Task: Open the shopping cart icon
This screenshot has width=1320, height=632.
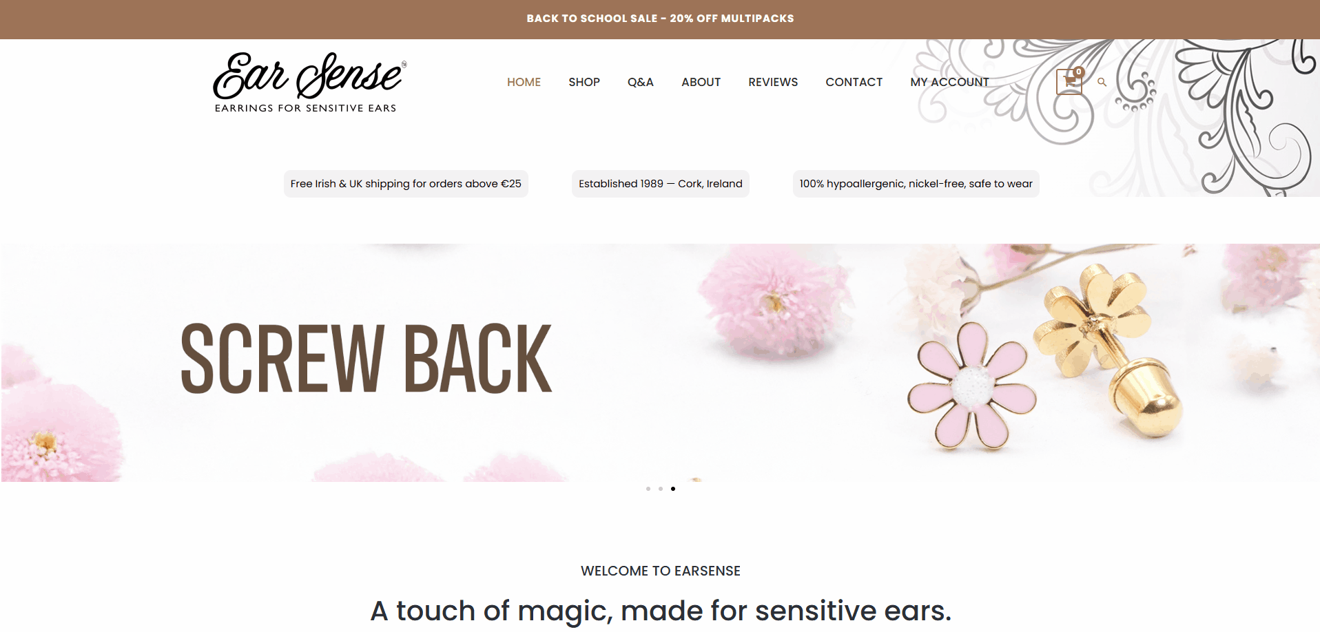Action: point(1069,81)
